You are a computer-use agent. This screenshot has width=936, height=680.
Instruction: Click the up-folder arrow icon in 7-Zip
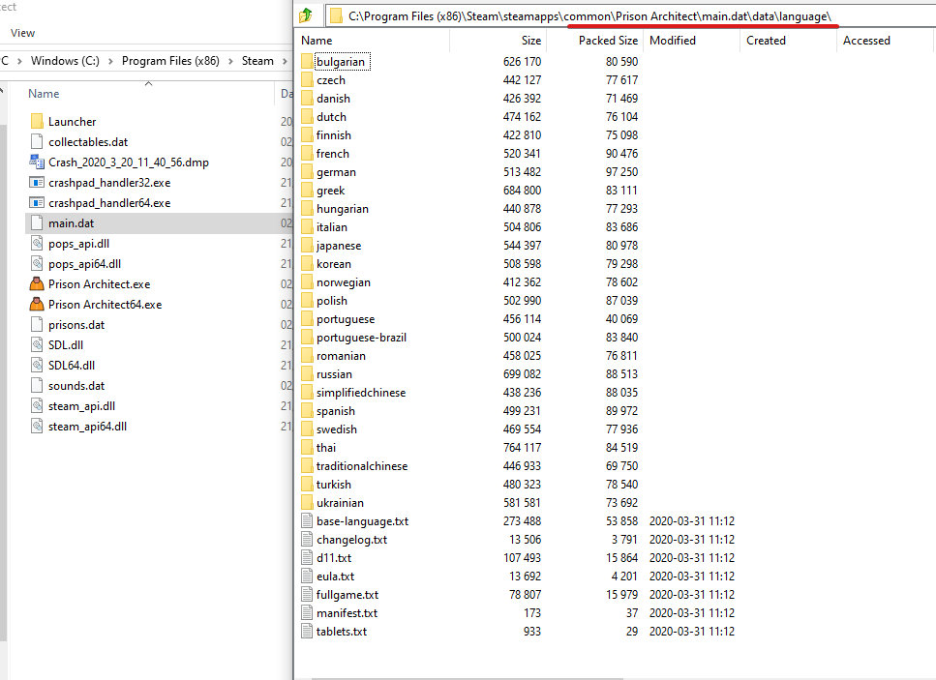[306, 15]
